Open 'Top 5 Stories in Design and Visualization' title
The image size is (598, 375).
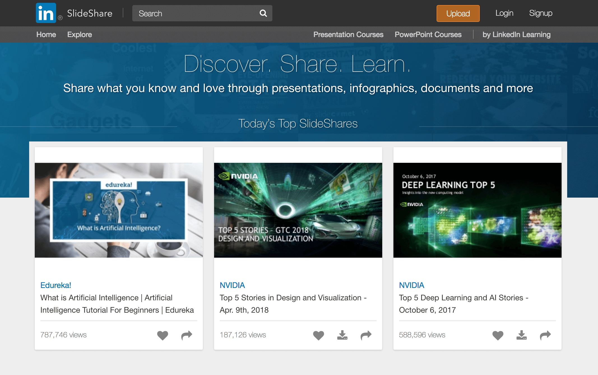coord(293,304)
